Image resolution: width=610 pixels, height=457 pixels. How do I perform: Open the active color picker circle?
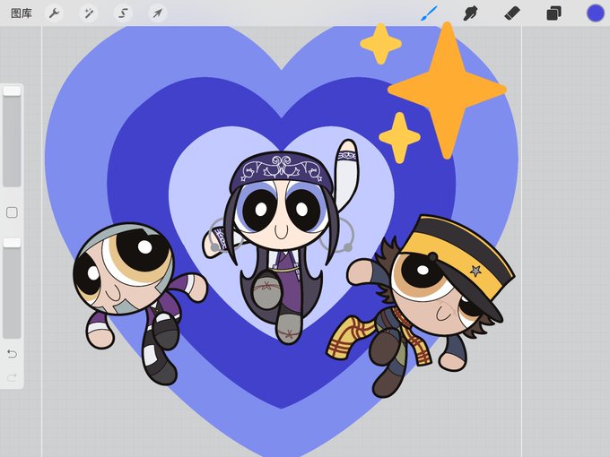(596, 13)
